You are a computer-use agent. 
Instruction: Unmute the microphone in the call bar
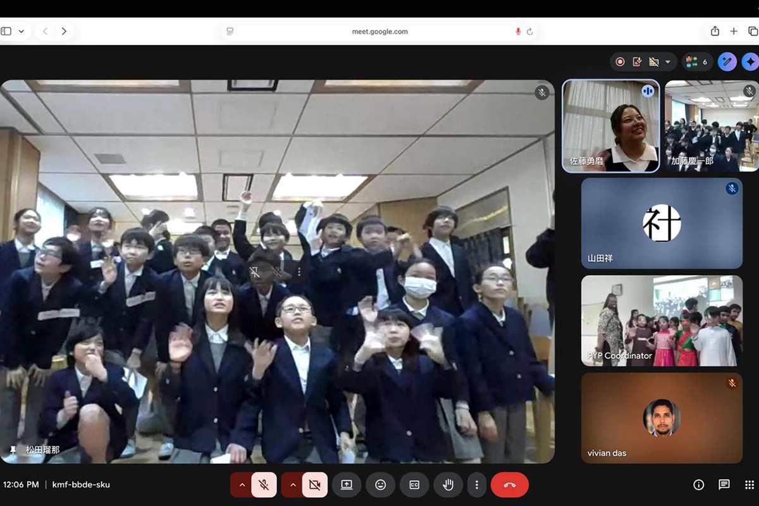pyautogui.click(x=264, y=484)
